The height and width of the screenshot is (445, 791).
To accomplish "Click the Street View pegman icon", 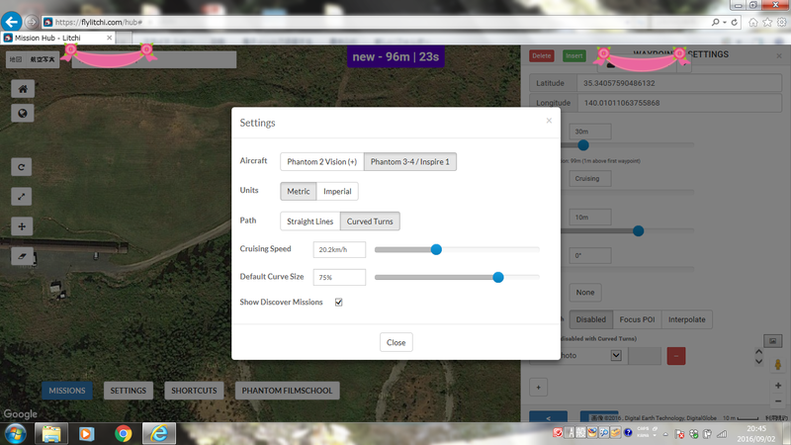I will (x=778, y=364).
